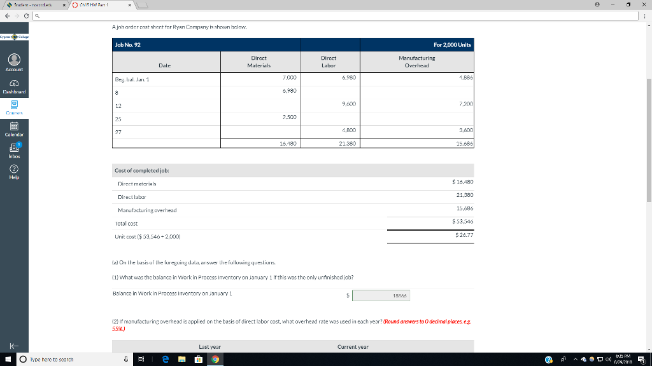The width and height of the screenshot is (652, 366).
Task: Close the Student tab
Action: (64, 5)
